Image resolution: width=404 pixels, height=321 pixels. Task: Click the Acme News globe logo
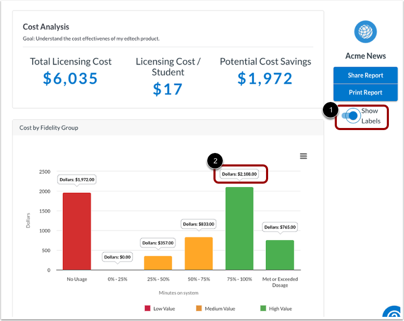[365, 32]
